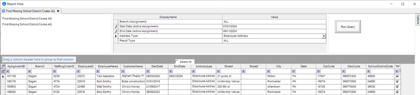This screenshot has width=420, height=95.
Task: Uncheck Sel checkbox for Matt Smithy row
Action: tap(397, 87)
